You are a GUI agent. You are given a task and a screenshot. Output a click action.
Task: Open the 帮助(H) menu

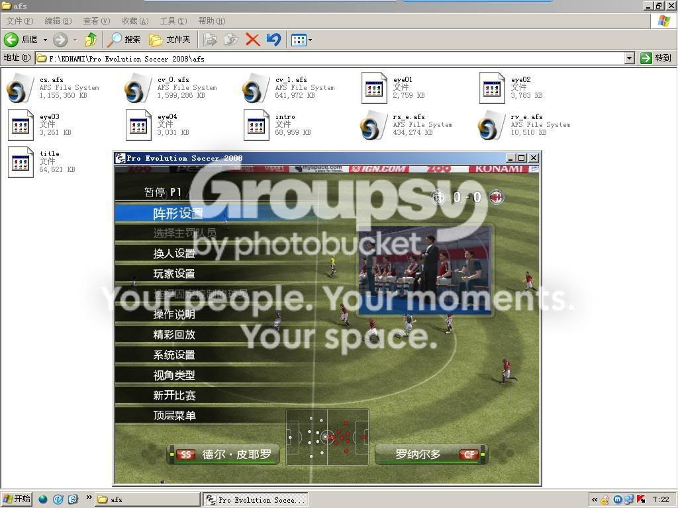tap(212, 21)
